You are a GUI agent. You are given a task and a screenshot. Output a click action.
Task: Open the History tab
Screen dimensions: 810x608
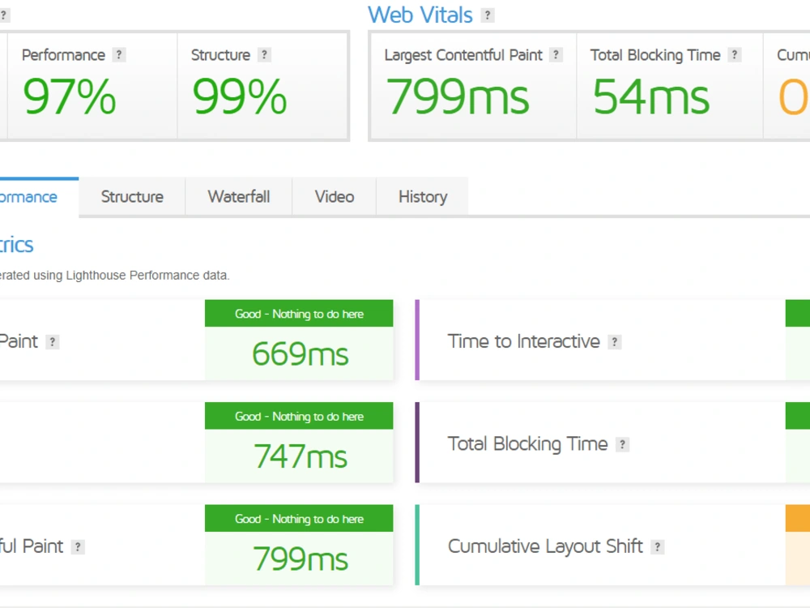coord(422,196)
